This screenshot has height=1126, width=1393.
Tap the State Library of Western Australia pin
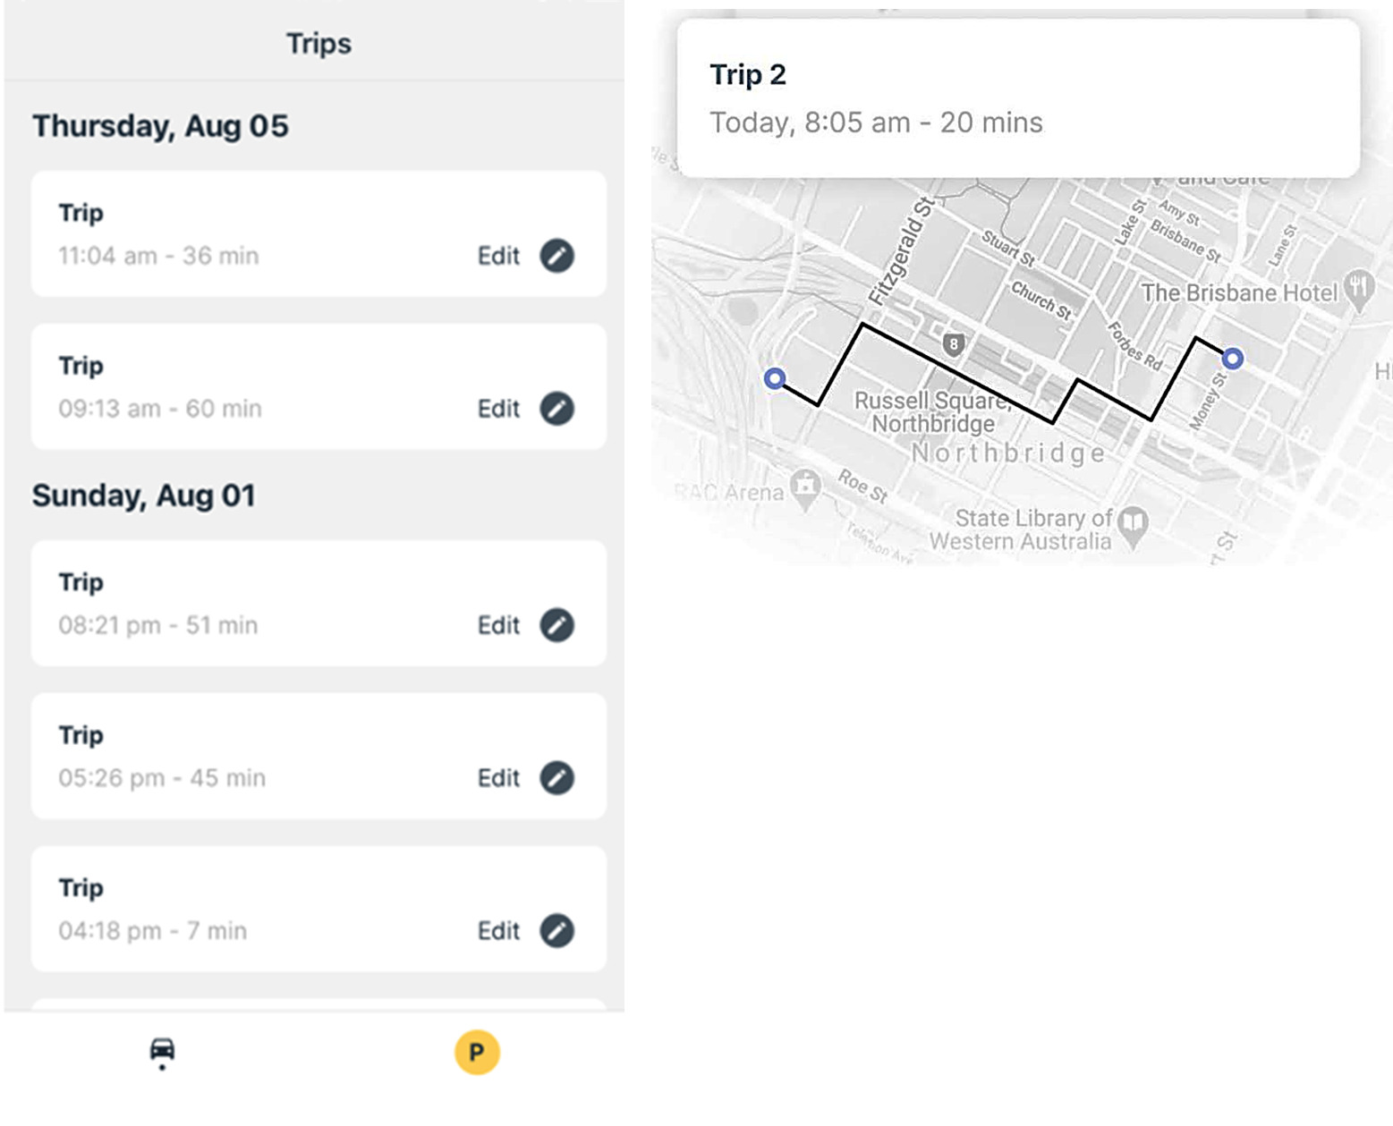click(1134, 525)
